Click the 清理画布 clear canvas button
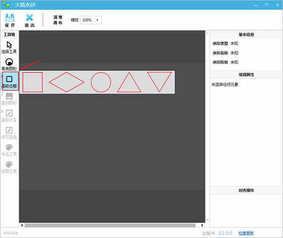The image size is (283, 238). click(58, 20)
